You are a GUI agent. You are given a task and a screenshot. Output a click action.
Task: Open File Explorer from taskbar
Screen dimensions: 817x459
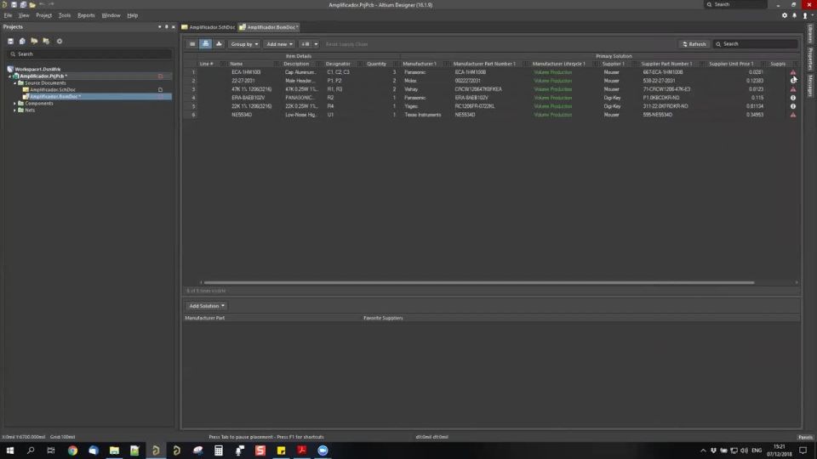coord(114,450)
